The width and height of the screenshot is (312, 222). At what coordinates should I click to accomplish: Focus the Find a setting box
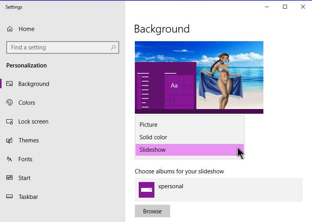pos(63,47)
